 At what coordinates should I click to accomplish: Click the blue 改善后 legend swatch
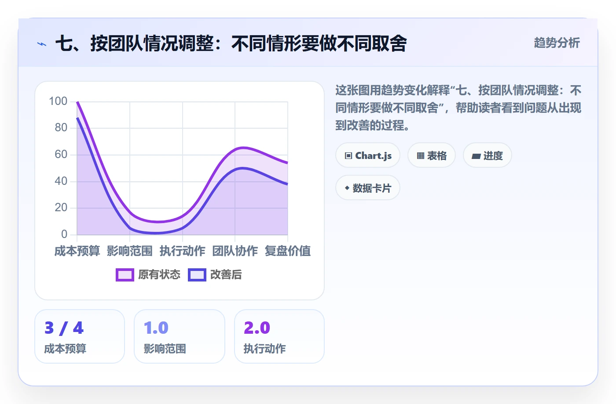pyautogui.click(x=197, y=275)
